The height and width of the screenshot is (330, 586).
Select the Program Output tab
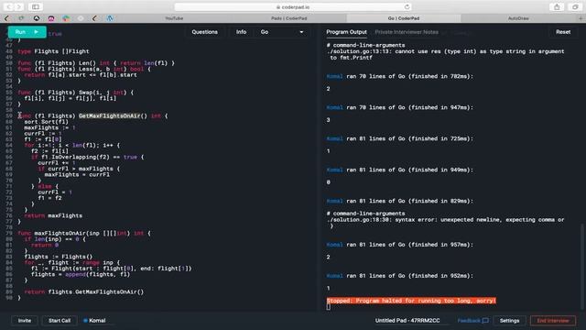(x=346, y=32)
